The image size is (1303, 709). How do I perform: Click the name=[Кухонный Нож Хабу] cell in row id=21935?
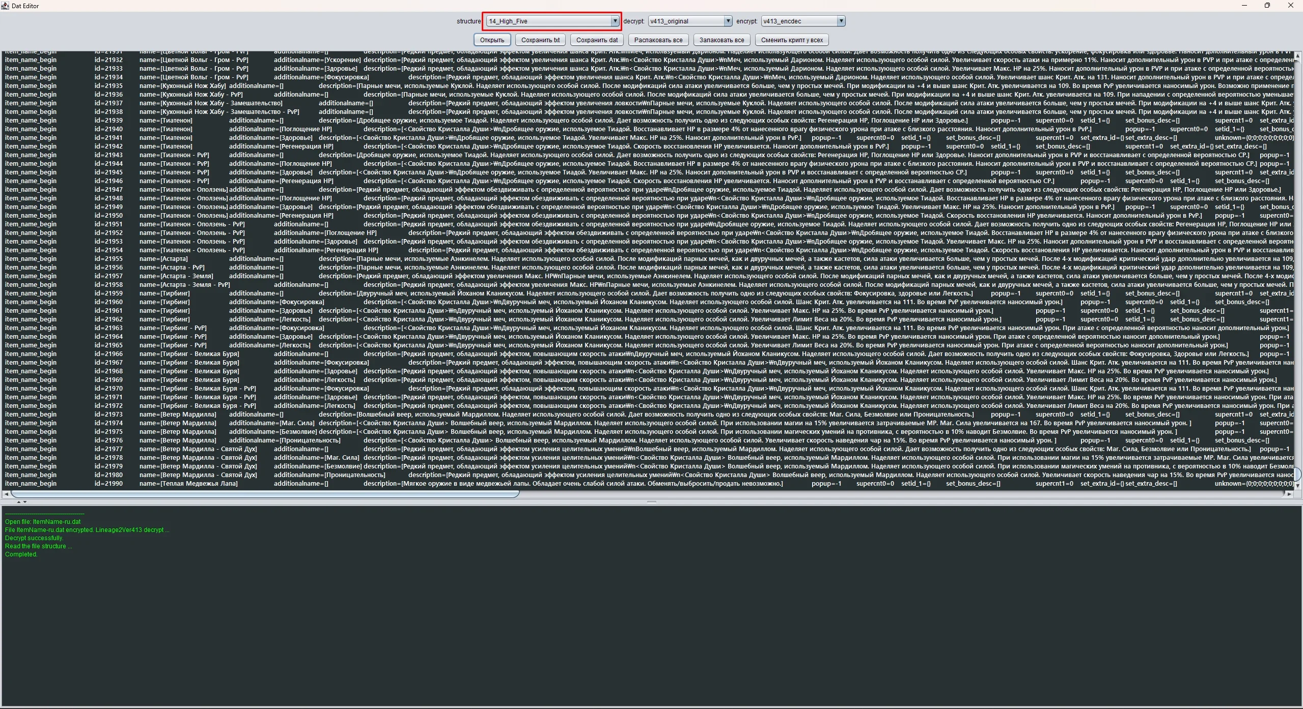click(x=183, y=86)
